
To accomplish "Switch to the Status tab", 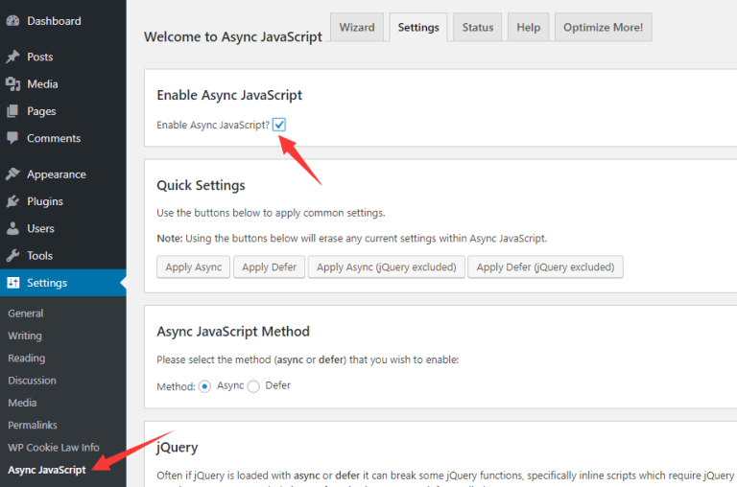I will (x=478, y=27).
